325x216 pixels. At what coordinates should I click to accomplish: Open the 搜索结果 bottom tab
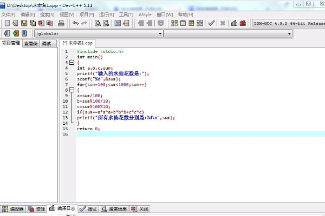point(114,209)
